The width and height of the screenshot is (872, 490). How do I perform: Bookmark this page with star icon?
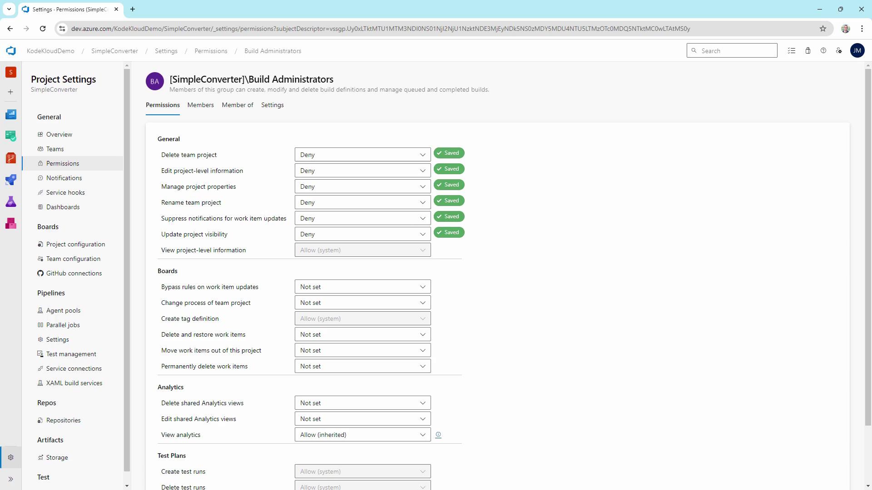coord(823,29)
